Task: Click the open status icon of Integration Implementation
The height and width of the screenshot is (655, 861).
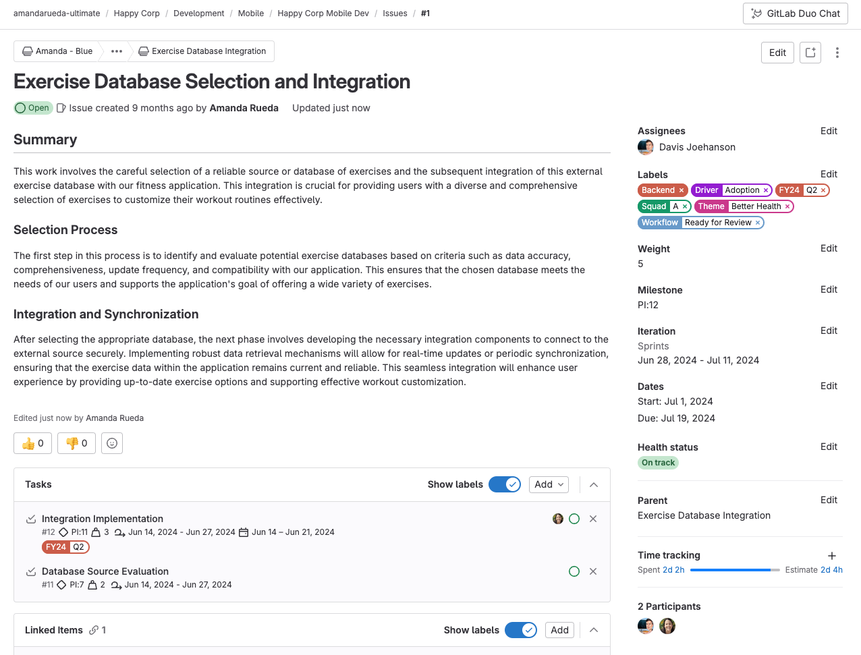Action: (574, 519)
